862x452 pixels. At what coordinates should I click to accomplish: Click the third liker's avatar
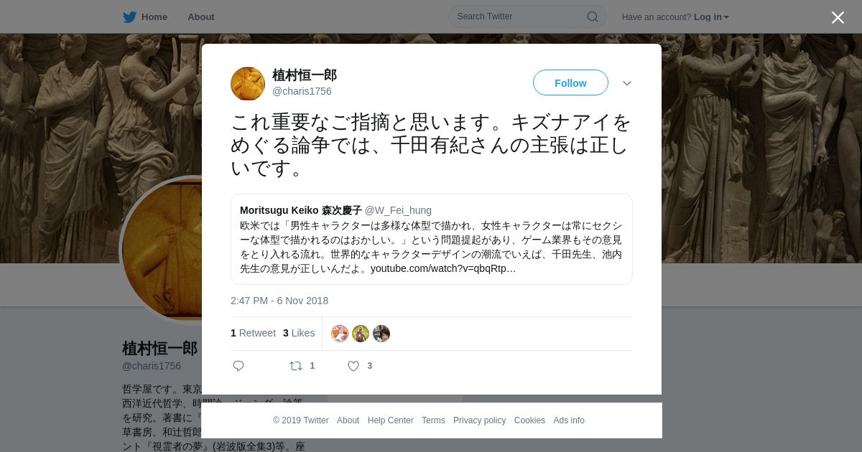[x=381, y=334]
